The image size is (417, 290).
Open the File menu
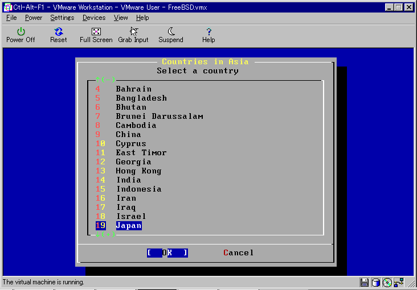point(11,18)
